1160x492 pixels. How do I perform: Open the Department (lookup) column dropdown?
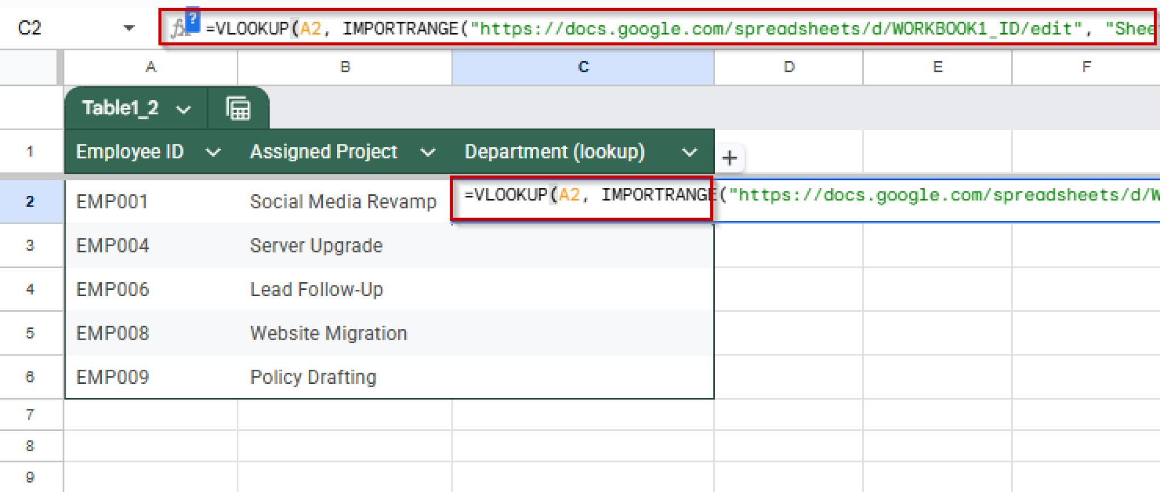pos(689,152)
